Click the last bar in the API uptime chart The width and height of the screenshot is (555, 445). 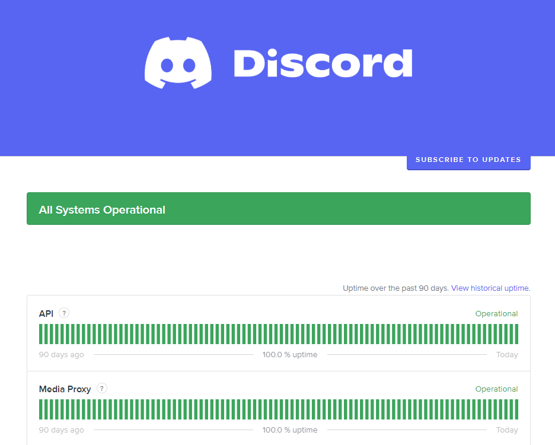[516, 334]
